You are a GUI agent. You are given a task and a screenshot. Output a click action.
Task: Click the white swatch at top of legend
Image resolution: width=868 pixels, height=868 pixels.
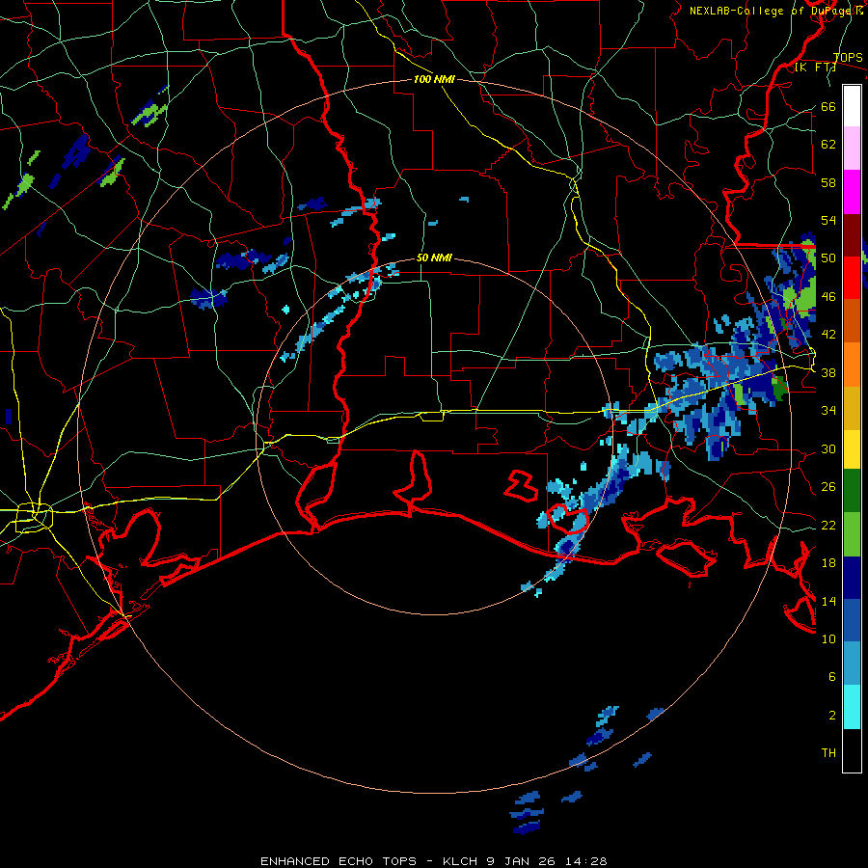852,106
